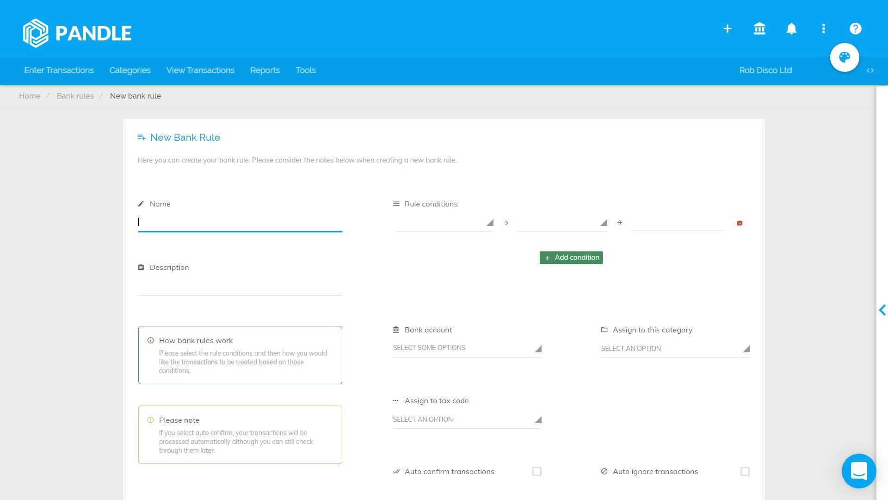Remove the rule condition with red minus icon
Image resolution: width=888 pixels, height=500 pixels.
pyautogui.click(x=740, y=223)
